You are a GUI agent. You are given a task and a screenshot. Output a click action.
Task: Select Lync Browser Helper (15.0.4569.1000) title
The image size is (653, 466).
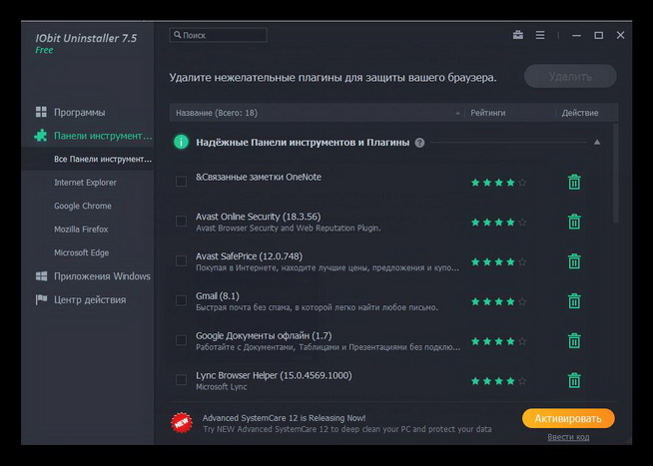[274, 375]
